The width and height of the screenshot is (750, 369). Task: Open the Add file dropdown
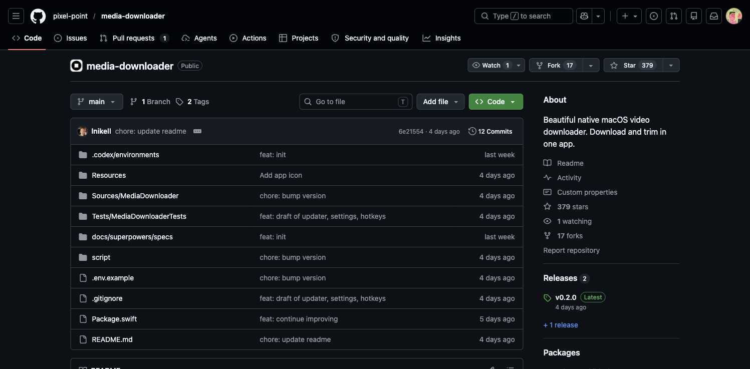(440, 102)
